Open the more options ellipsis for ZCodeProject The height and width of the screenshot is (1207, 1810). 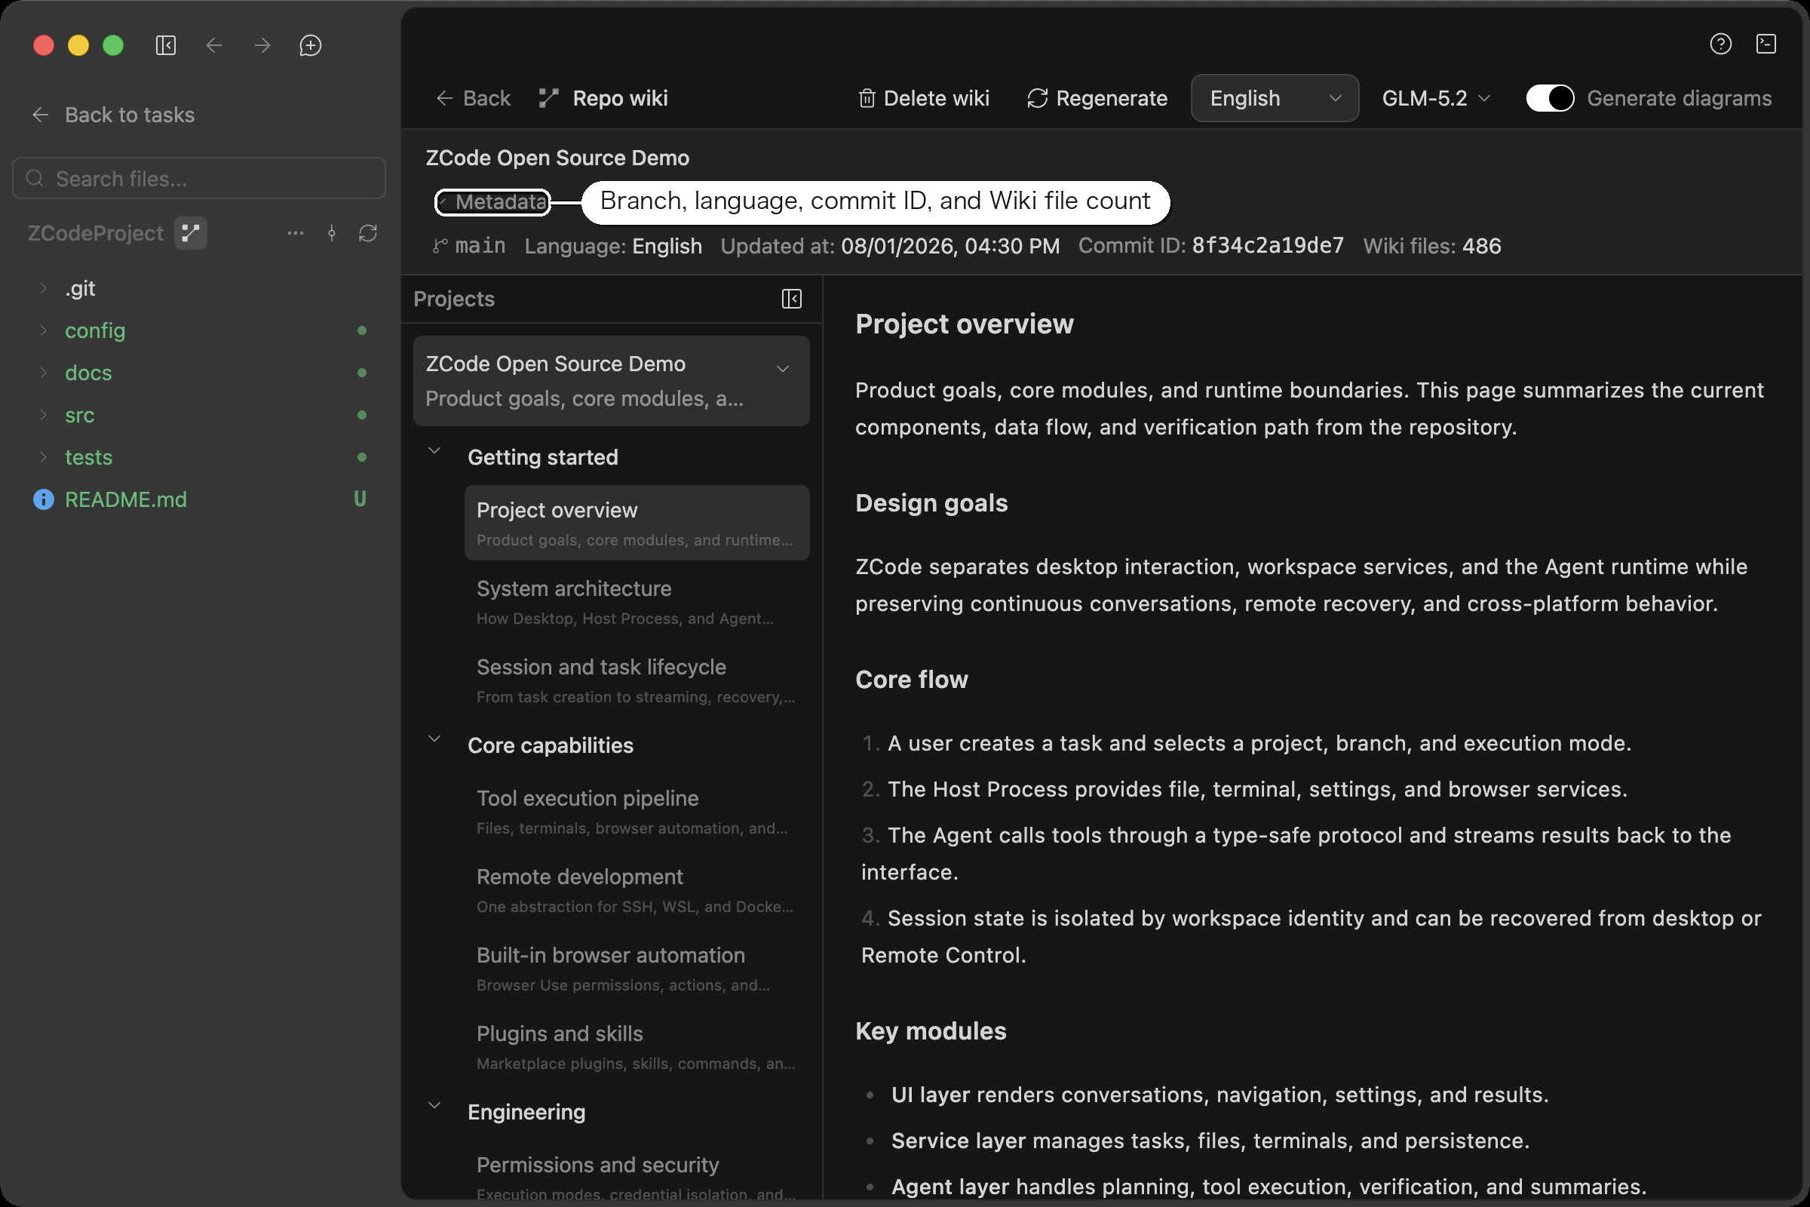pos(296,233)
